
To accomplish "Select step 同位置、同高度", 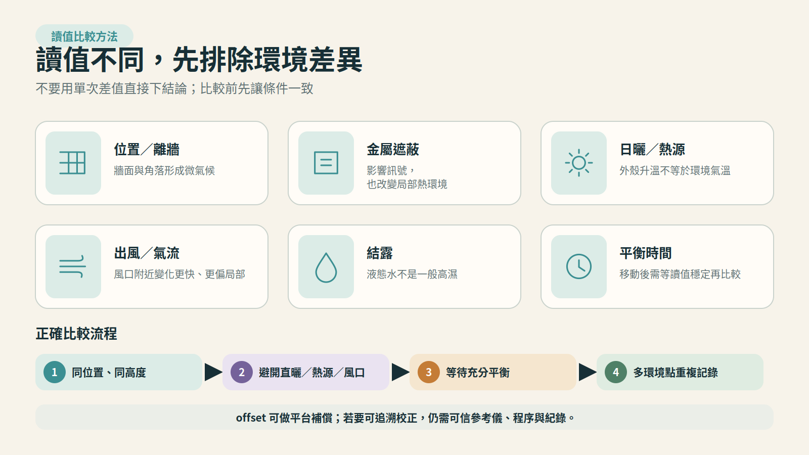I will 119,372.
